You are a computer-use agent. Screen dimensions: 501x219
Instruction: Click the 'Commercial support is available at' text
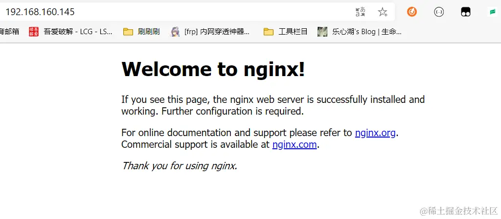196,144
